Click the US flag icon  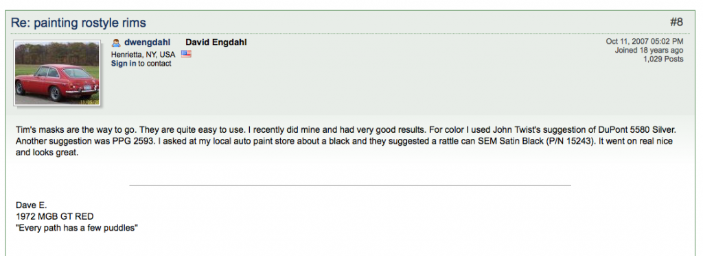click(x=186, y=54)
